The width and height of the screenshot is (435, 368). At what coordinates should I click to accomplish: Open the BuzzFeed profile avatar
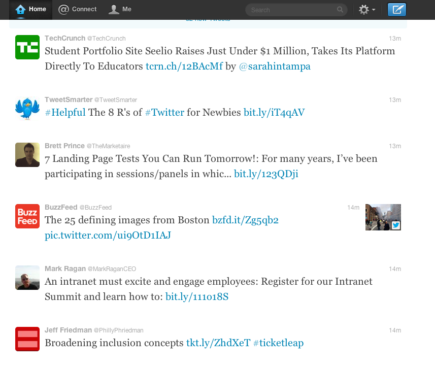click(27, 216)
